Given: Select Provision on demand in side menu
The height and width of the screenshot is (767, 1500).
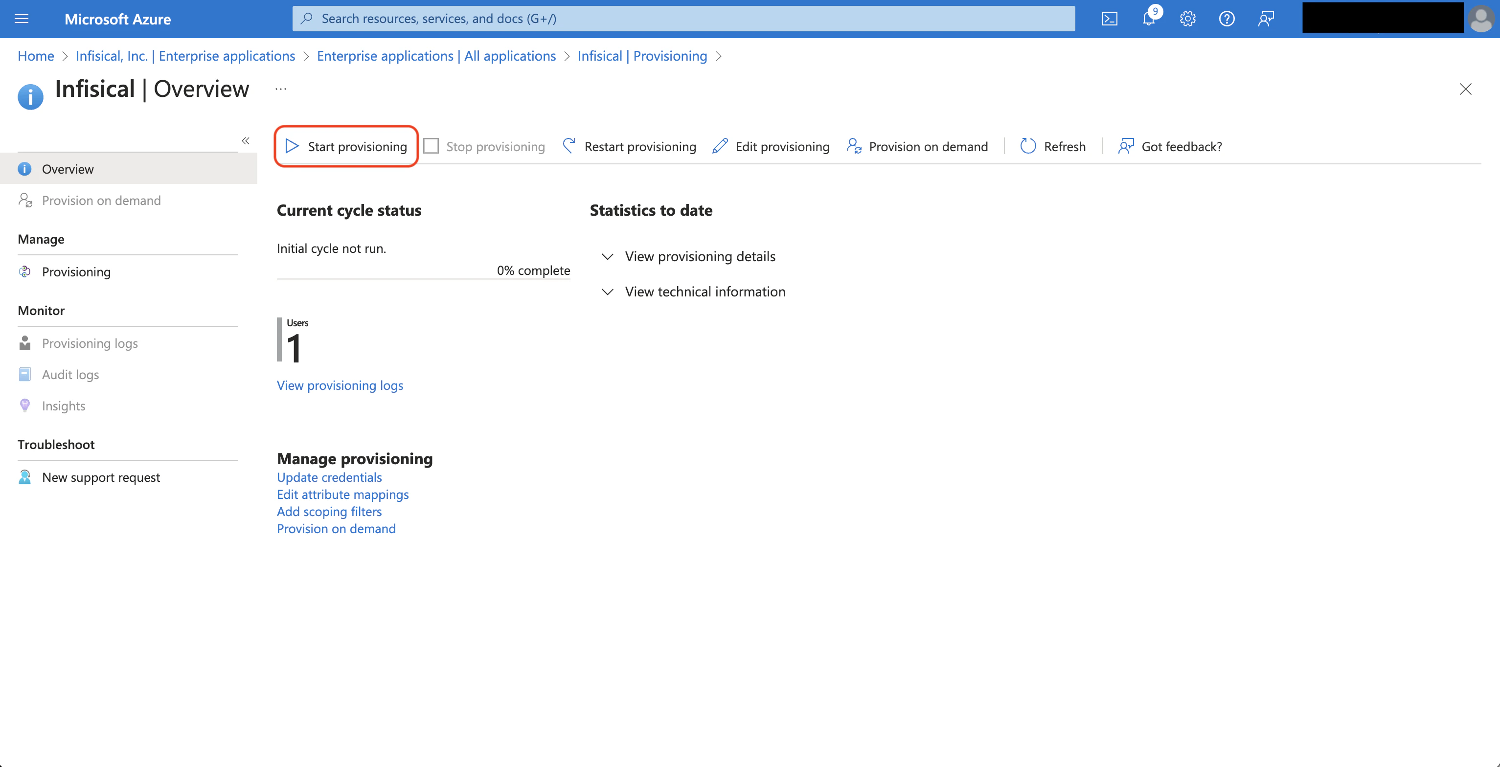Looking at the screenshot, I should coord(129,201).
